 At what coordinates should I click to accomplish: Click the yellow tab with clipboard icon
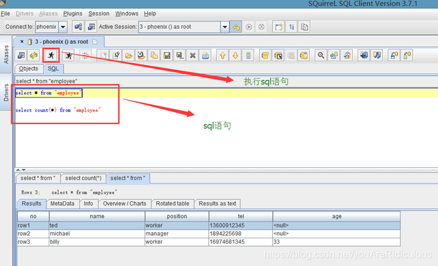coord(304,56)
